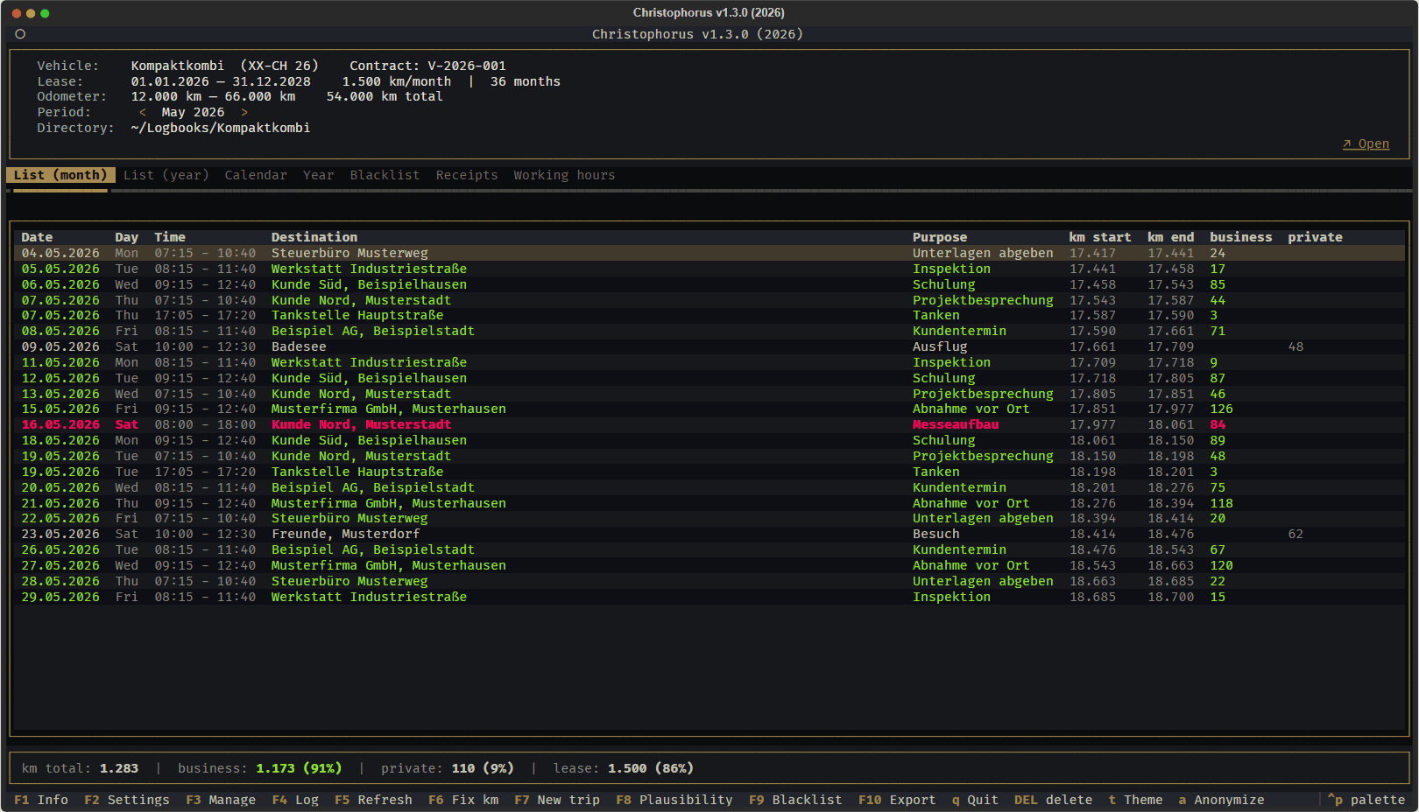The width and height of the screenshot is (1419, 812).
Task: Click the 118 km value in the business column
Action: (1221, 503)
